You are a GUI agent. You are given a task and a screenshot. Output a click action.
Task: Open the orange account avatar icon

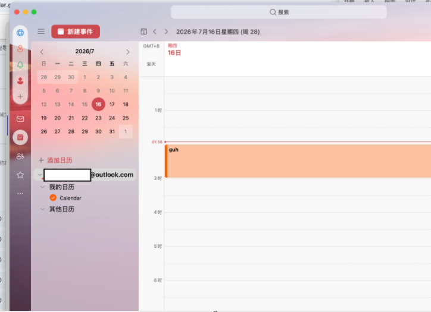(20, 49)
